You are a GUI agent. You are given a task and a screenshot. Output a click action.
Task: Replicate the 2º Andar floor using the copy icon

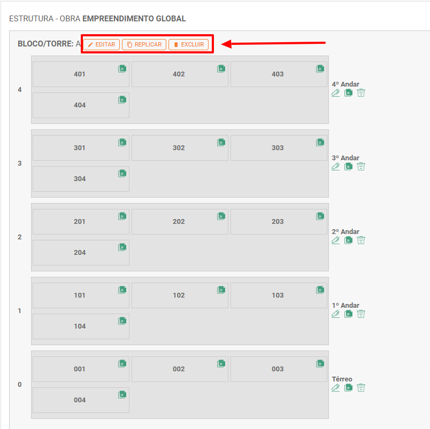(348, 240)
